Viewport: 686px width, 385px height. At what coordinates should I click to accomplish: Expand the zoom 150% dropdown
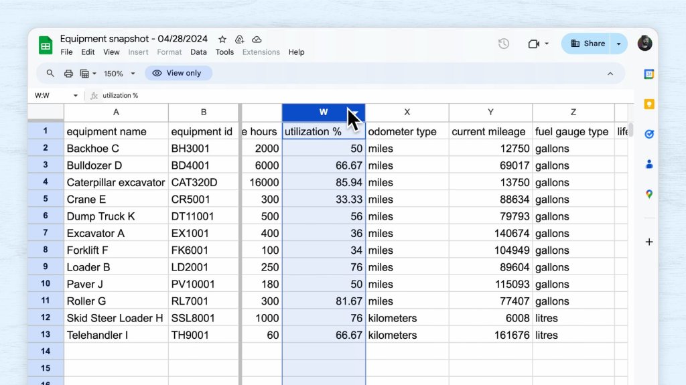pos(133,74)
